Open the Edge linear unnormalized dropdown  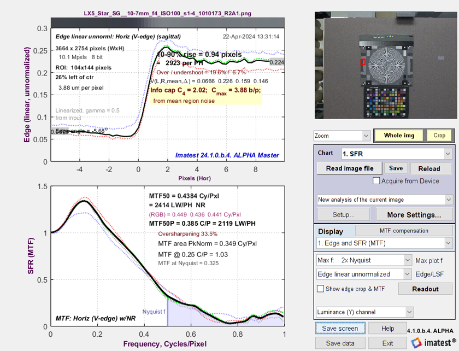pyautogui.click(x=364, y=274)
